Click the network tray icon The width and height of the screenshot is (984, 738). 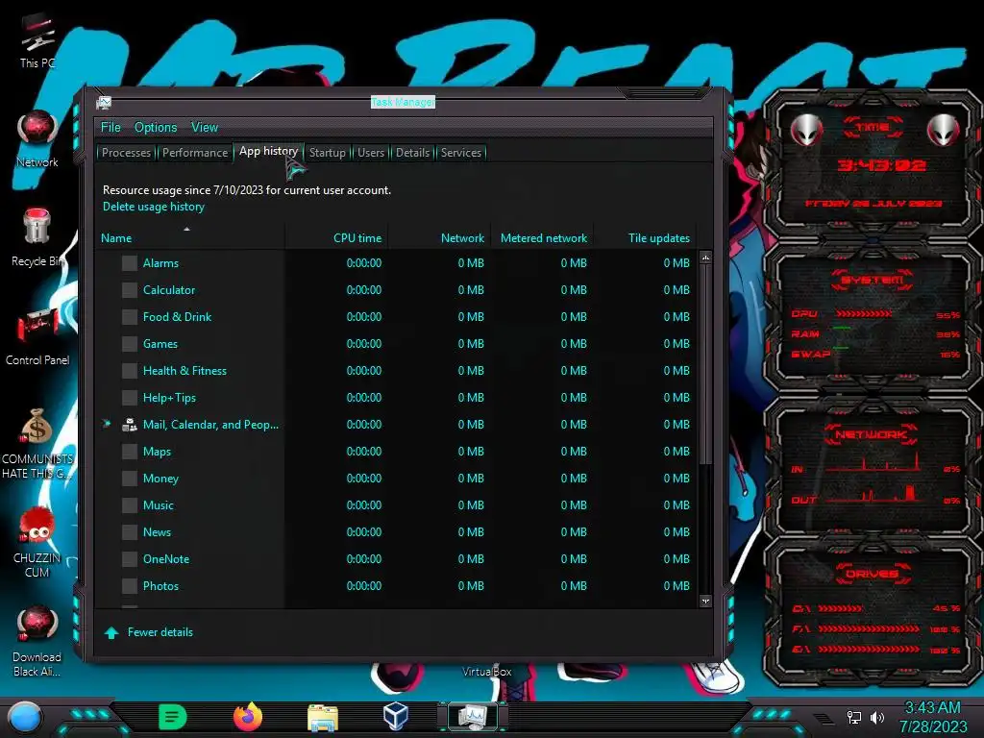pyautogui.click(x=854, y=717)
